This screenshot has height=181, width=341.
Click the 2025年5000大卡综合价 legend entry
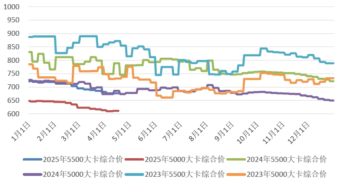click(175, 159)
